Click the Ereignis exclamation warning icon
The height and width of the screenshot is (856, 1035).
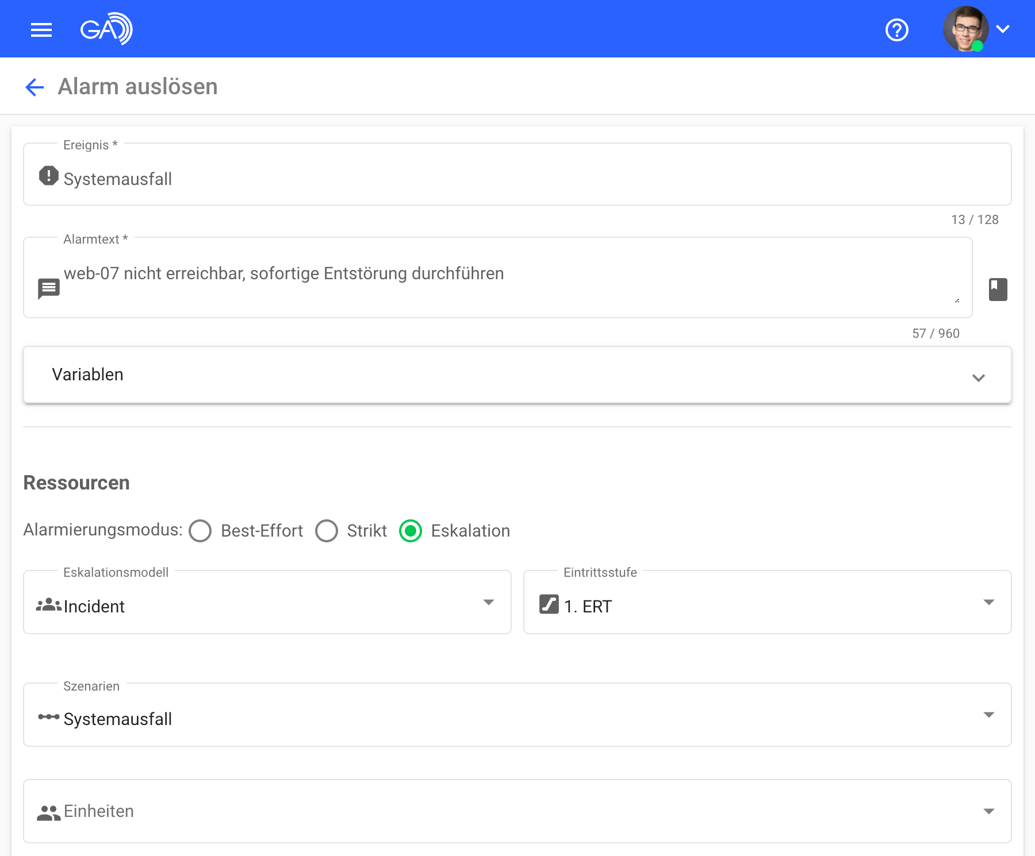pos(49,176)
